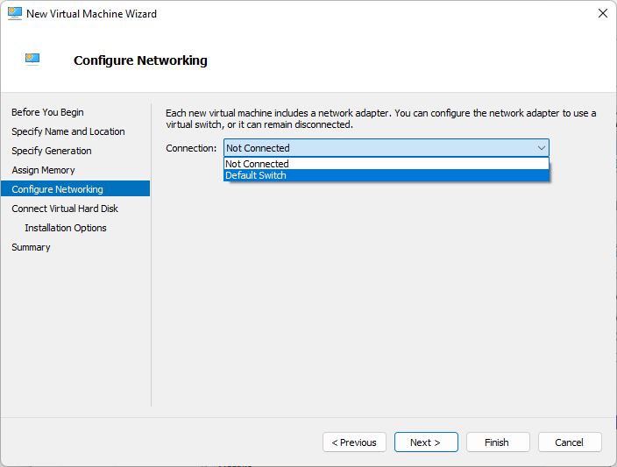This screenshot has height=467, width=617.
Task: Click Finish to complete the wizard
Action: point(498,442)
